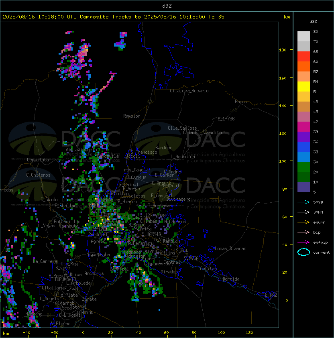
Task: Click the 'Potrerillos' map label
Action: point(67,222)
